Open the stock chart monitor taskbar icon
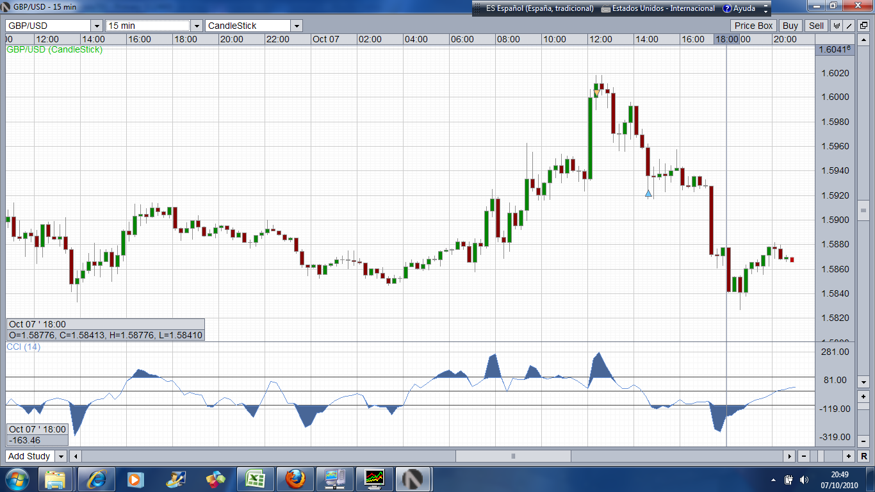 [x=374, y=479]
